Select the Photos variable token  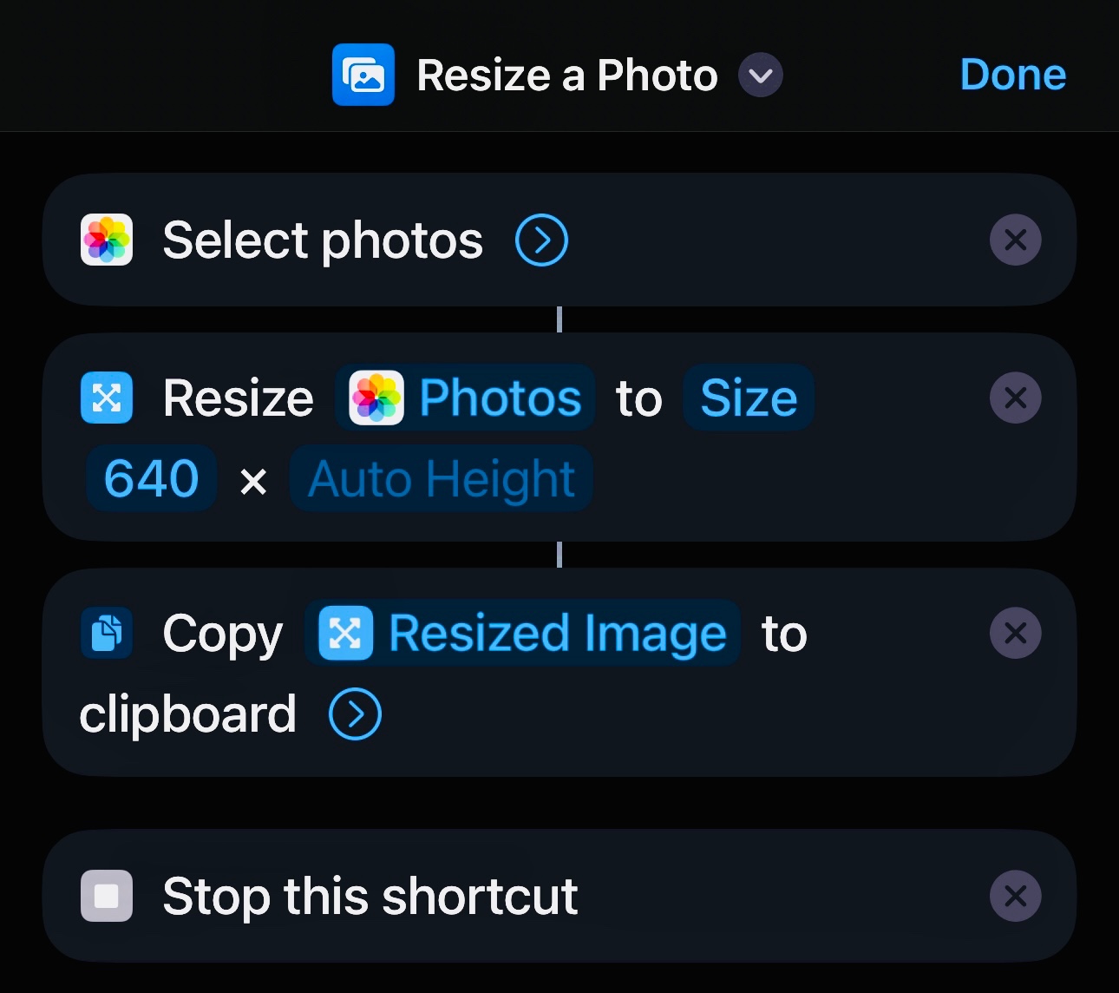(x=466, y=398)
